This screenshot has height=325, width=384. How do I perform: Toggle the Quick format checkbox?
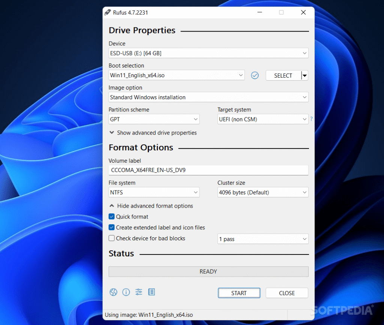[x=111, y=217]
